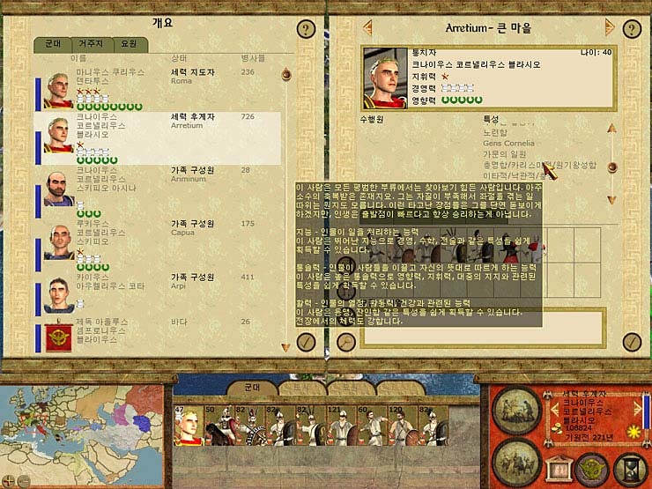
Task: Click the overview list scrollbar knob
Action: [x=286, y=75]
